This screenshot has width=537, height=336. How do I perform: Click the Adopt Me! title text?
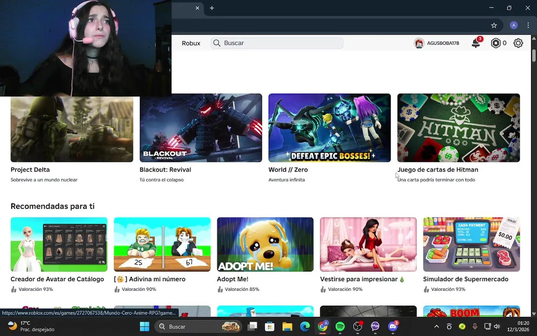coord(233,279)
